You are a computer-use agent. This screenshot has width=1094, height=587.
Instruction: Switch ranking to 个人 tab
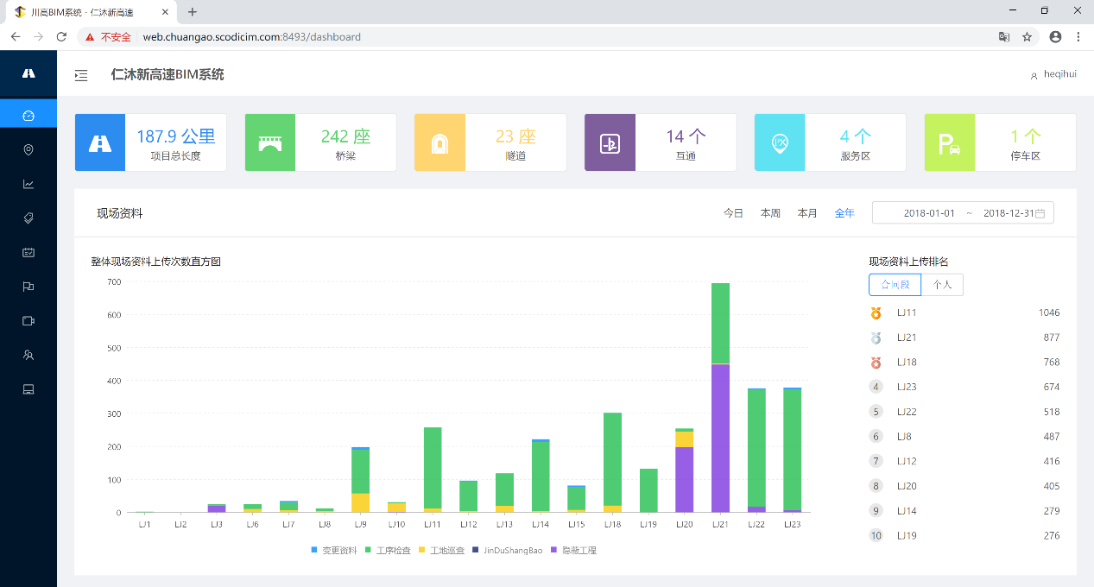point(942,285)
